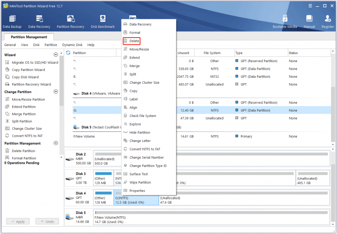
Task: Collapse the Partition Management sidebar section
Action: pyautogui.click(x=56, y=143)
